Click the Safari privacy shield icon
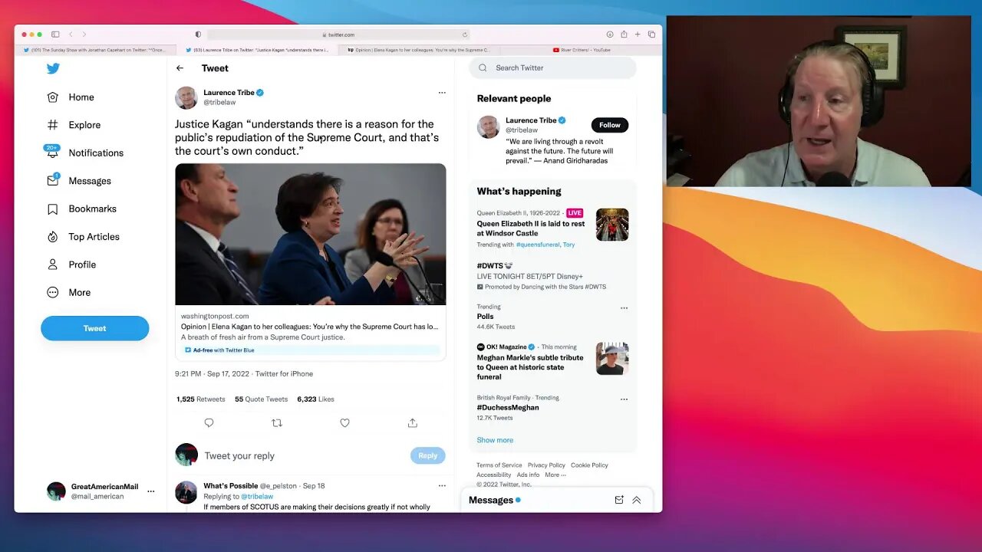Viewport: 982px width, 552px height. coord(198,34)
